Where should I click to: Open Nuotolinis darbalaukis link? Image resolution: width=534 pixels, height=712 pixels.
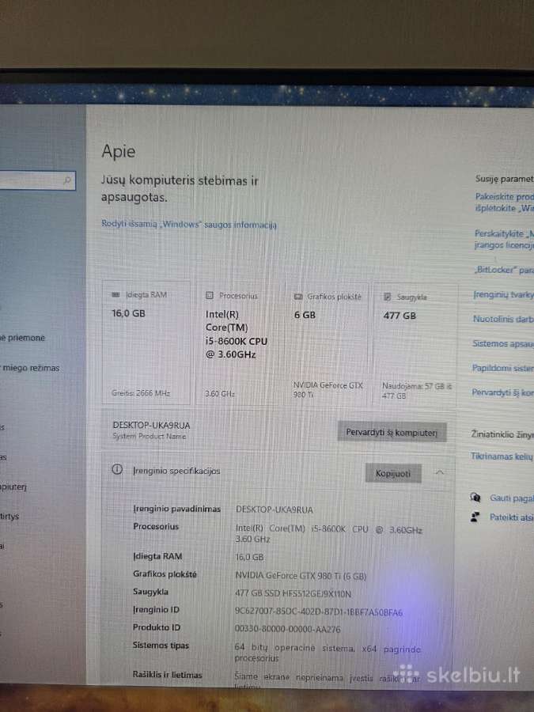click(503, 319)
